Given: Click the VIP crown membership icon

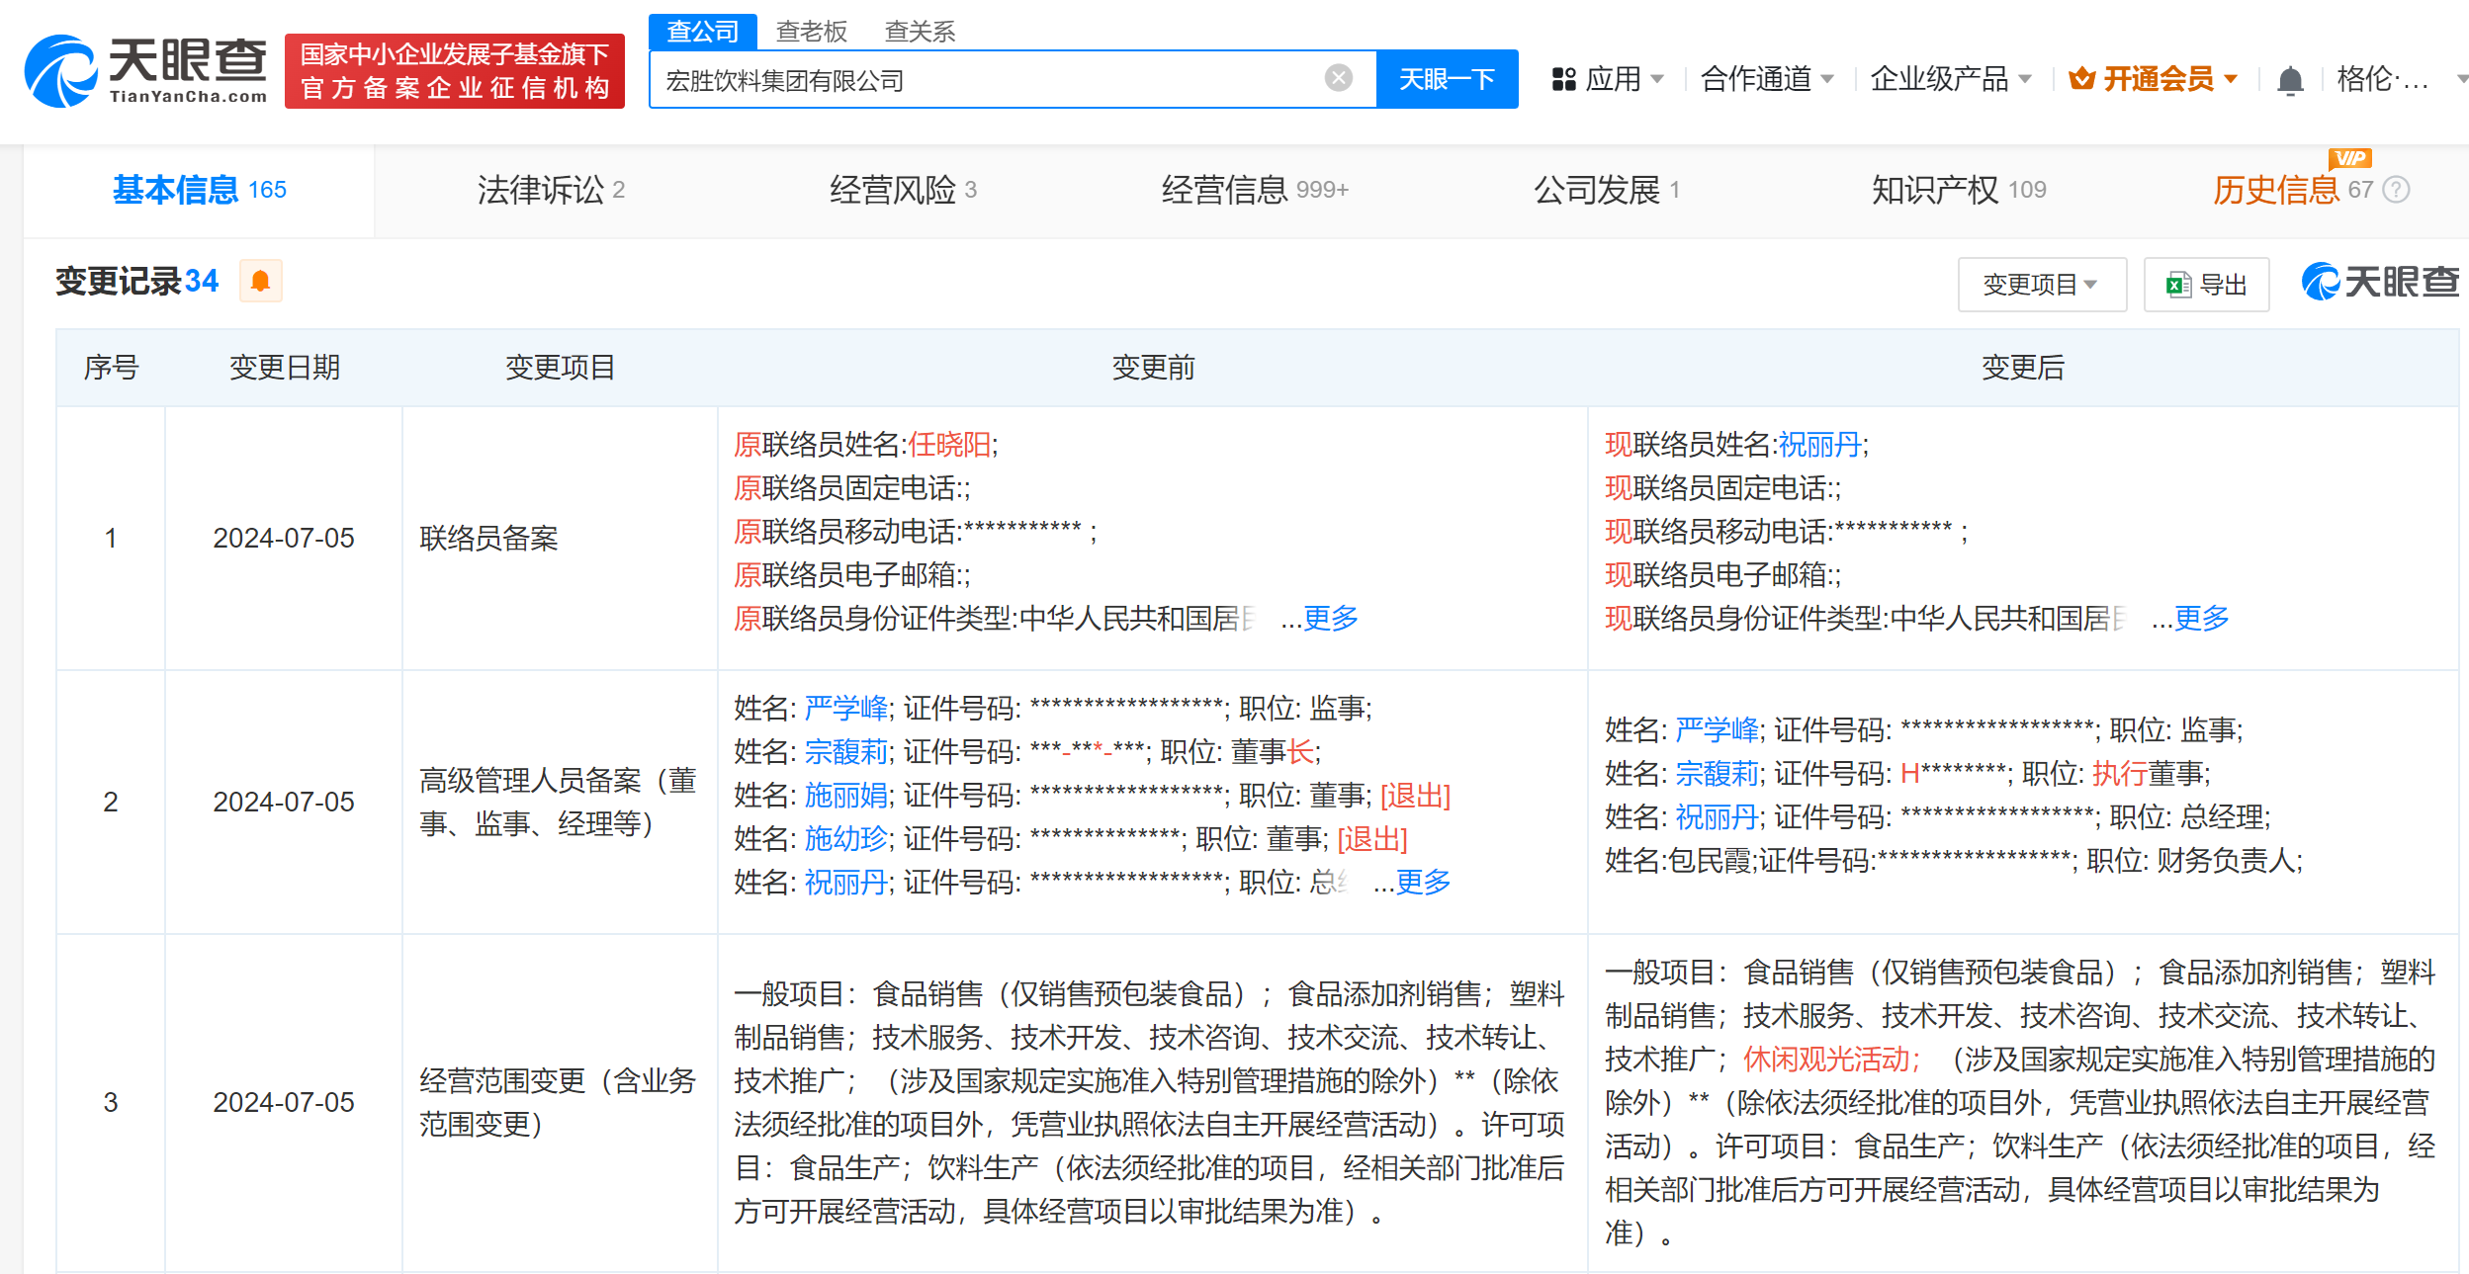Looking at the screenshot, I should click(x=2081, y=79).
